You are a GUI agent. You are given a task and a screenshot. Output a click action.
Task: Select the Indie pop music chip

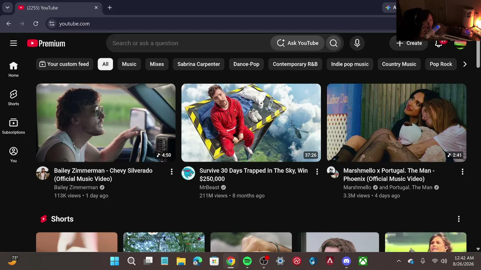click(x=350, y=64)
